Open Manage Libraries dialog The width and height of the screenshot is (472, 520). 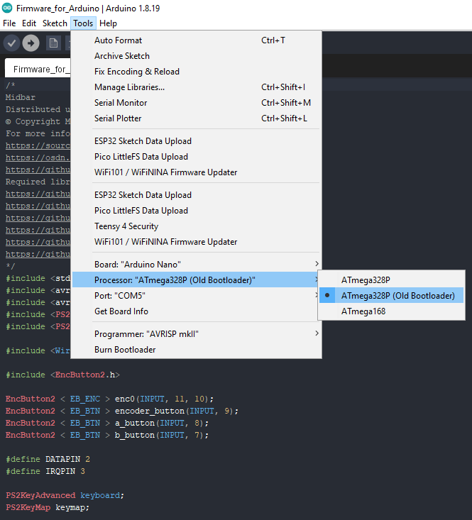click(129, 87)
